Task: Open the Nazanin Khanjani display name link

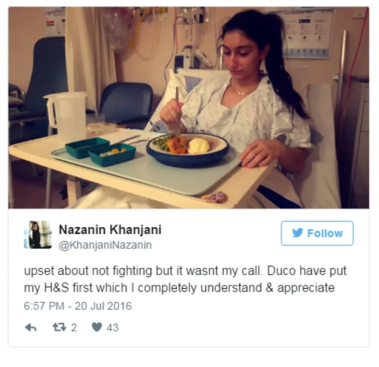Action: (110, 229)
